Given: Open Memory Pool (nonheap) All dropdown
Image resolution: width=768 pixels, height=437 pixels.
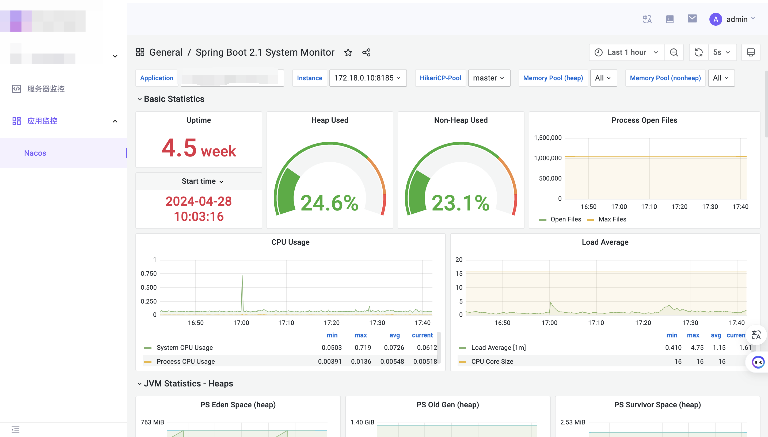Looking at the screenshot, I should (721, 78).
